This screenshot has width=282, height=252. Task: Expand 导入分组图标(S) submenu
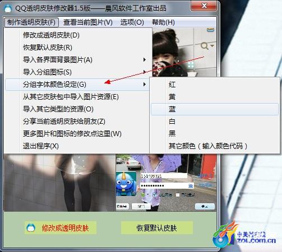pos(77,72)
